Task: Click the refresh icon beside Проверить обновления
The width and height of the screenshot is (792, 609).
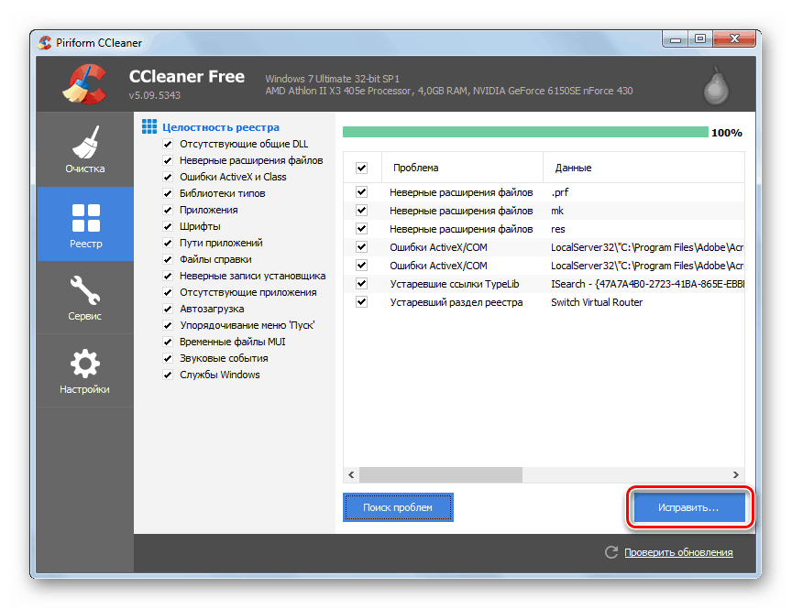Action: [x=611, y=552]
